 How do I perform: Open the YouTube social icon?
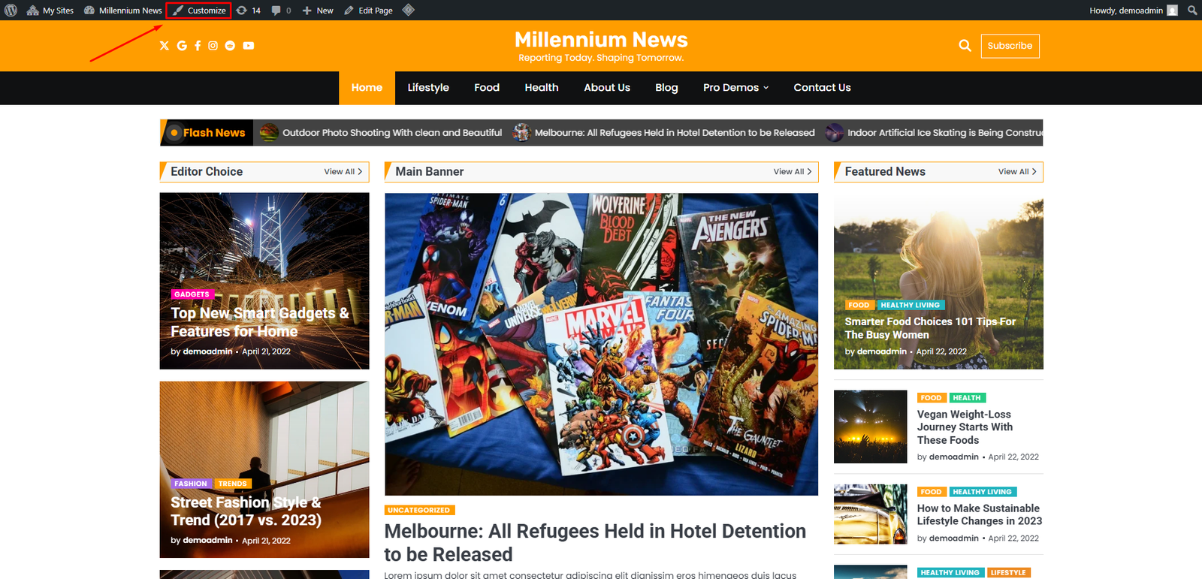(x=249, y=46)
